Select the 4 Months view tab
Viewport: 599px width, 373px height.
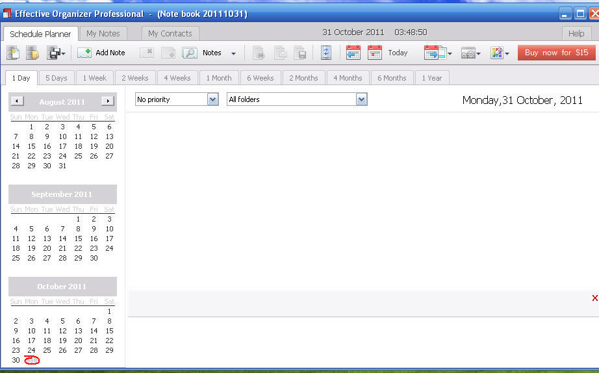point(348,78)
